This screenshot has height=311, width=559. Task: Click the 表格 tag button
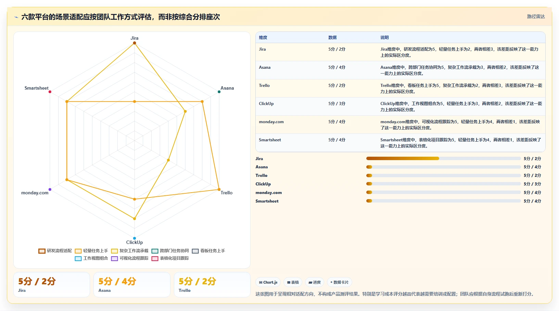coord(293,282)
